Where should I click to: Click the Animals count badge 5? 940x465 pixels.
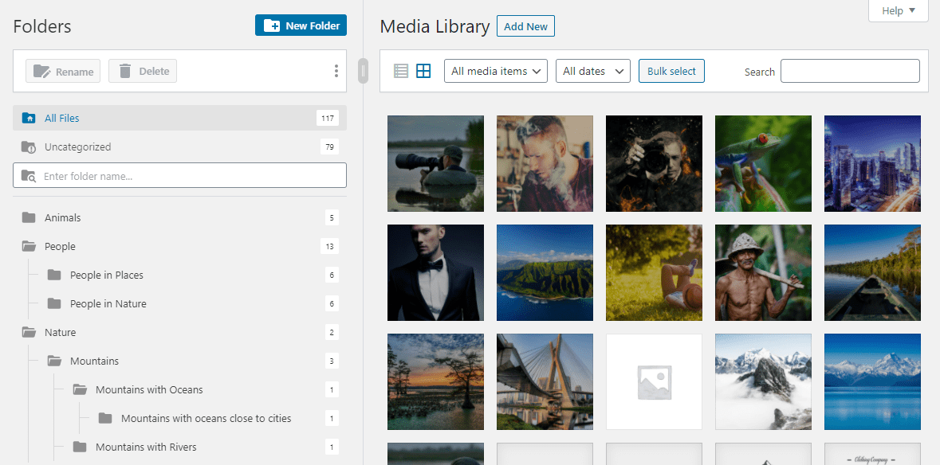pos(332,217)
